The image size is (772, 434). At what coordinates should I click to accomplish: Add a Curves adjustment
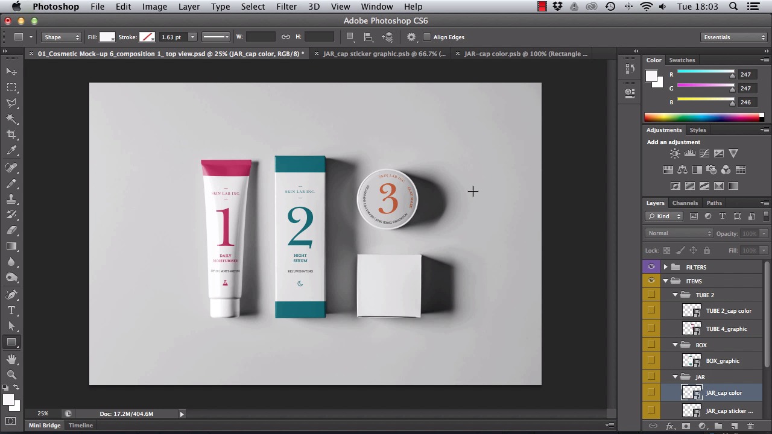tap(704, 154)
